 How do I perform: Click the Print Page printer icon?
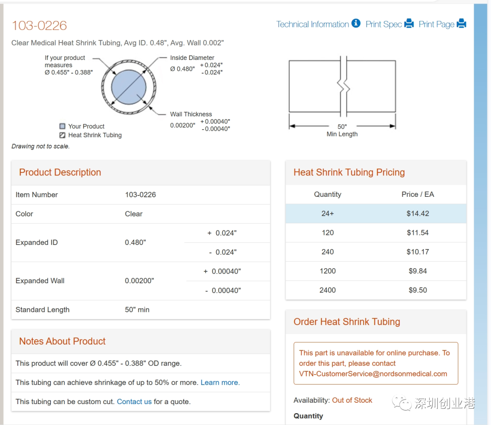pos(461,23)
